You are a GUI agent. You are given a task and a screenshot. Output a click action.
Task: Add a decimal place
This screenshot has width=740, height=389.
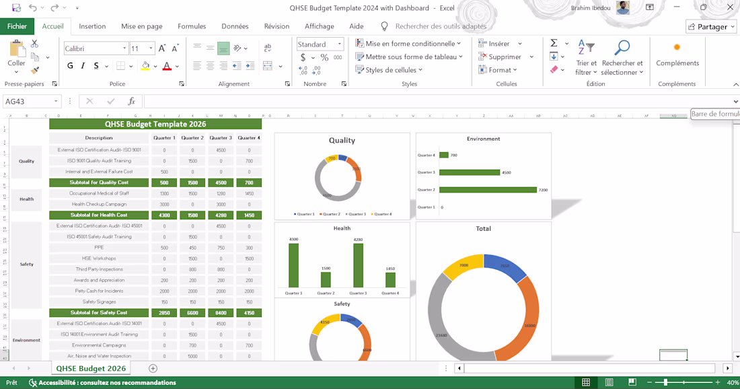(x=303, y=71)
